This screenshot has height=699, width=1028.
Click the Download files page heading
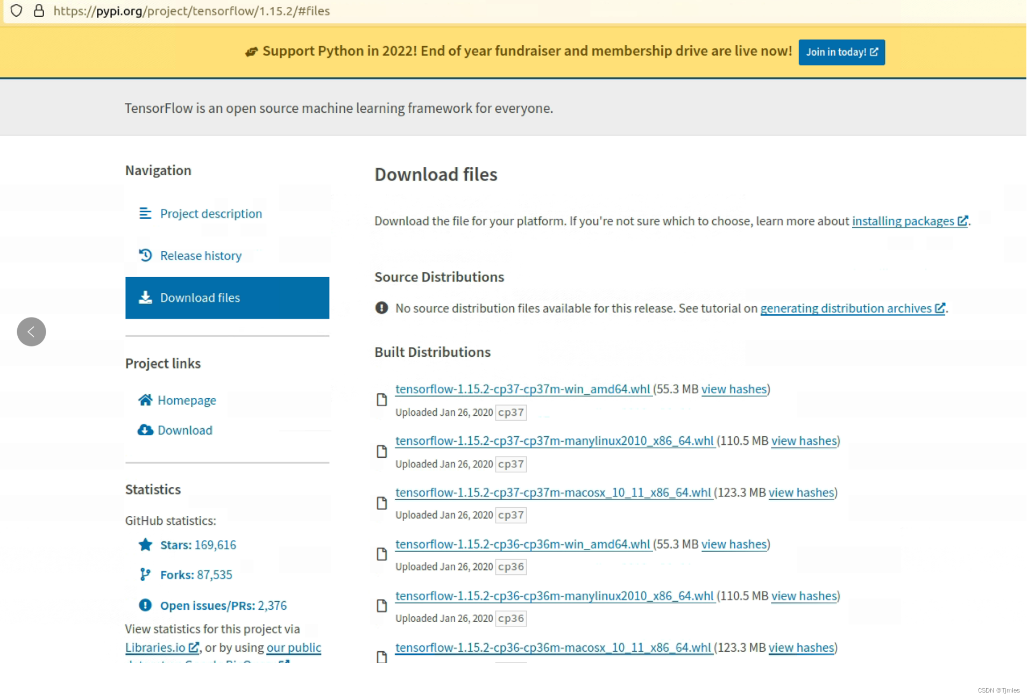[x=436, y=175]
